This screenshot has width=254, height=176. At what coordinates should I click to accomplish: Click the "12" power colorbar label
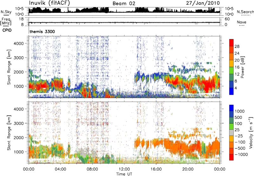click(237, 74)
